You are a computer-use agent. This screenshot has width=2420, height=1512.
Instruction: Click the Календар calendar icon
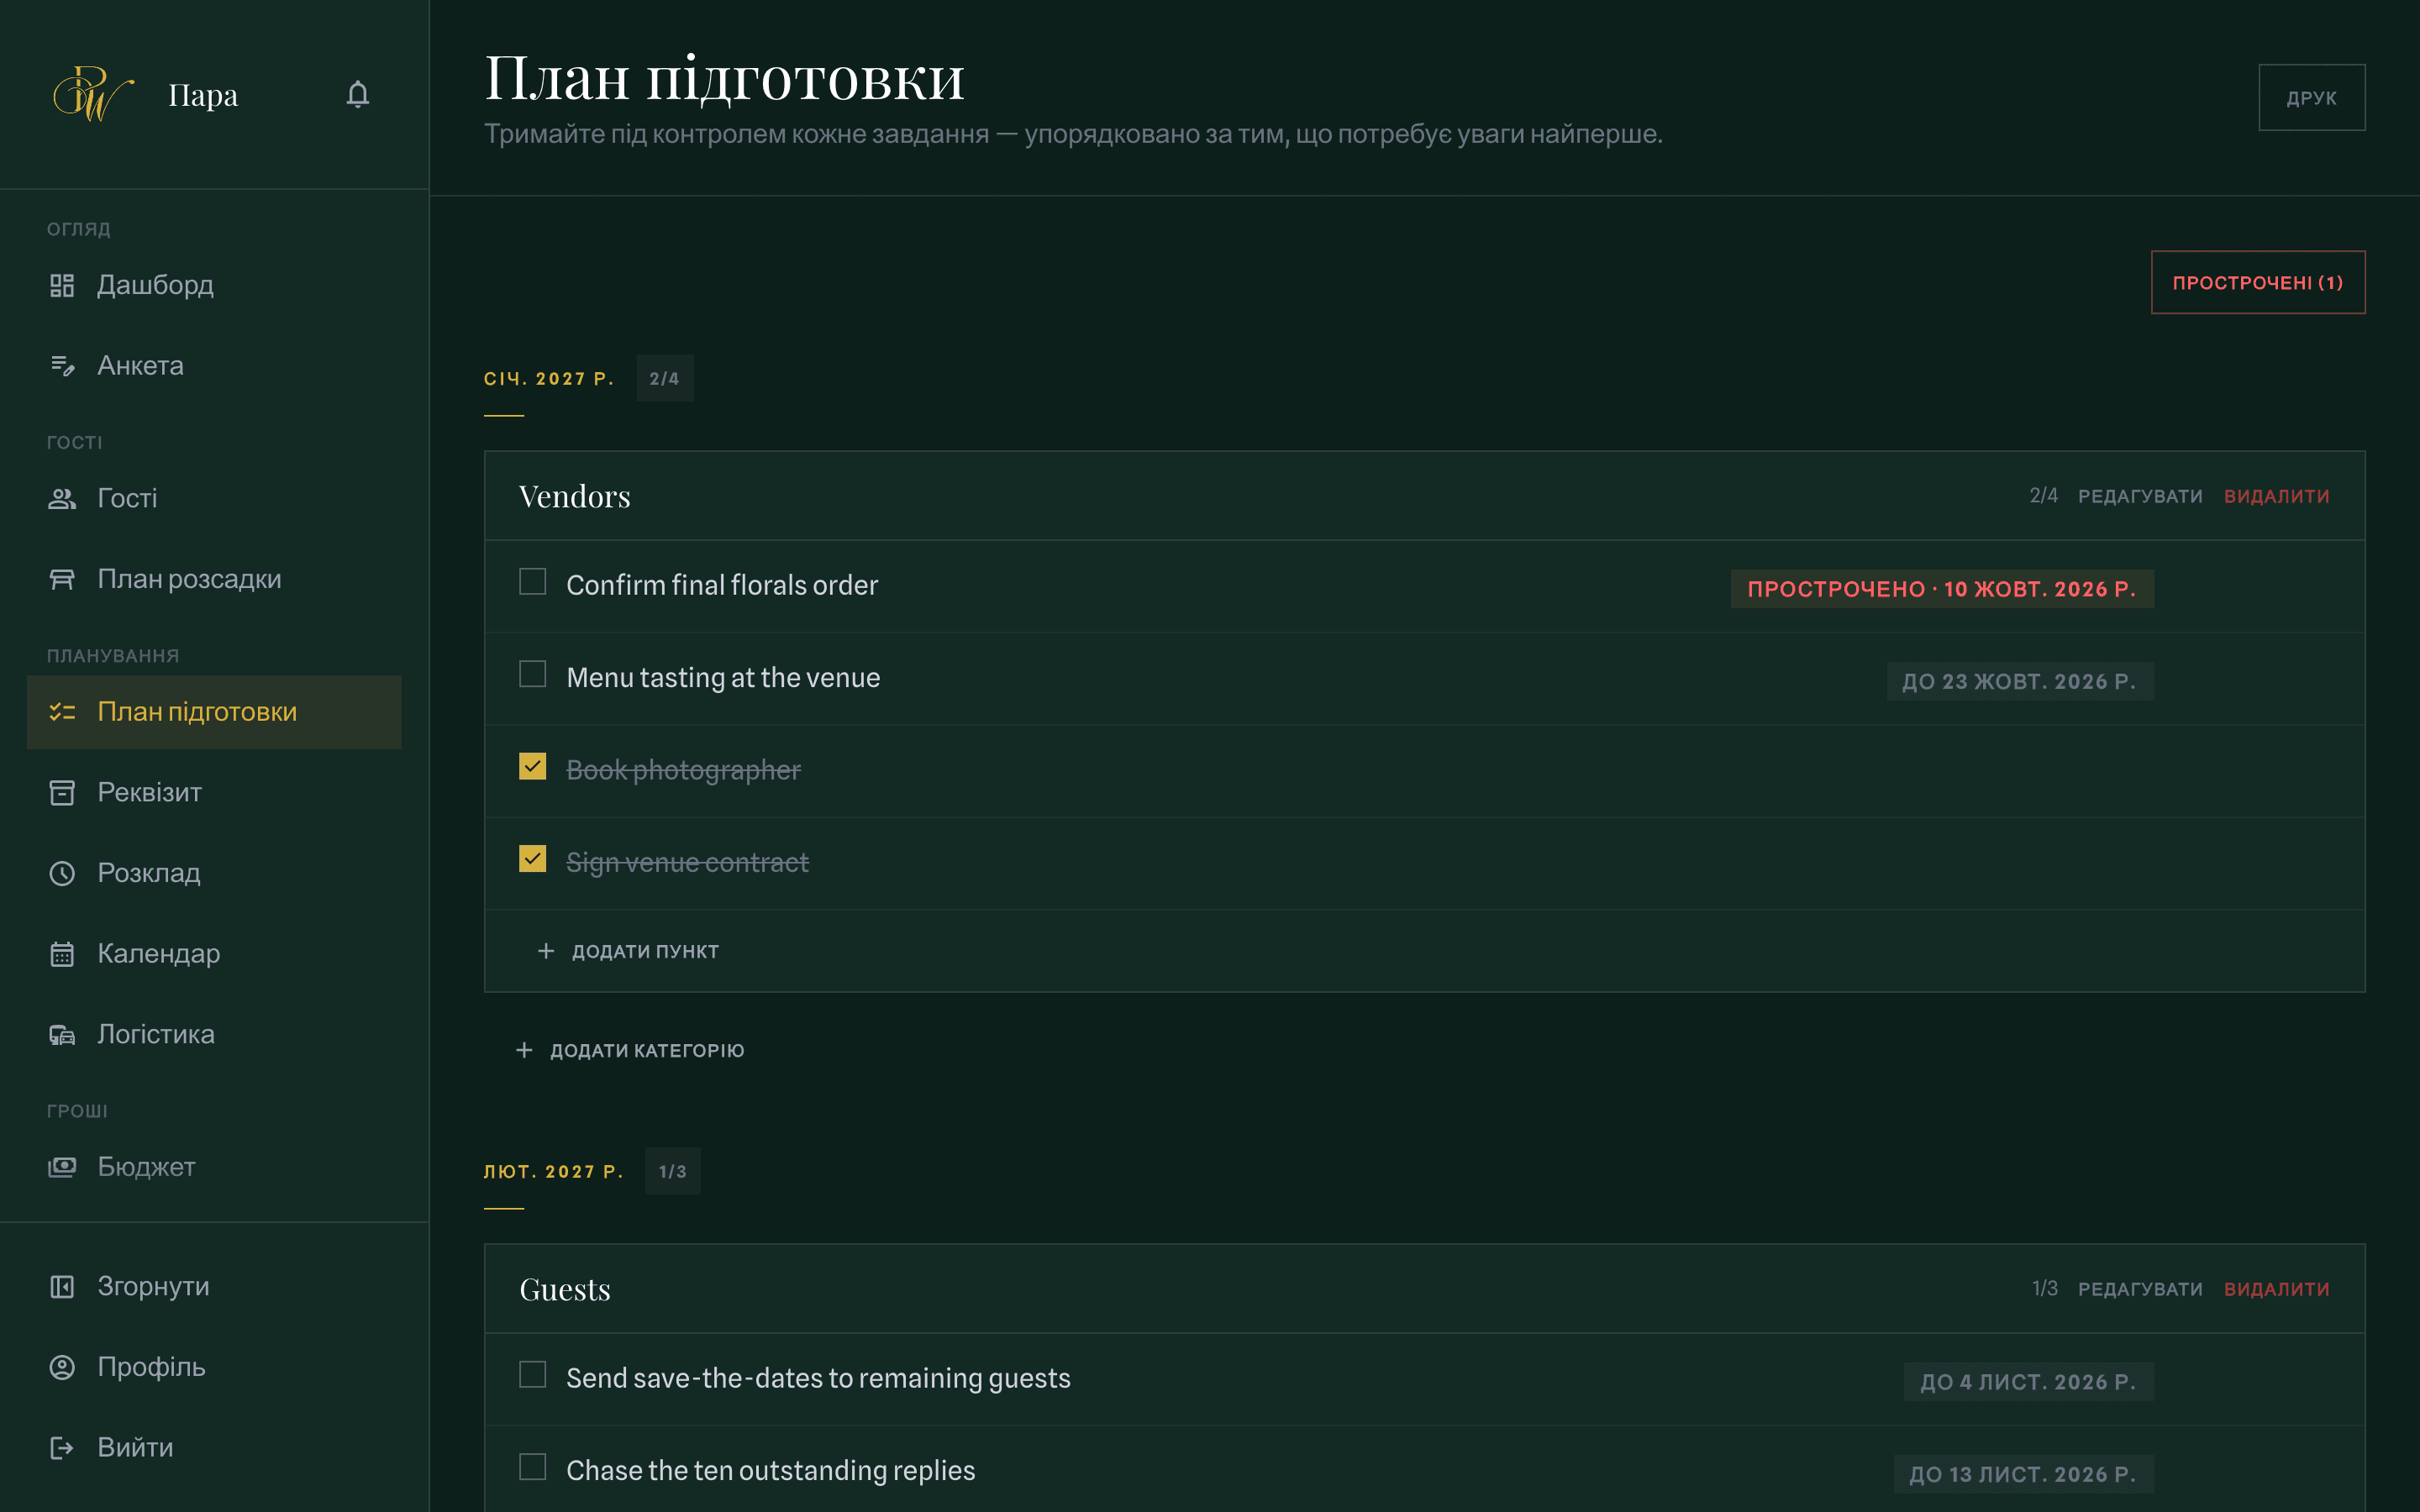click(62, 954)
